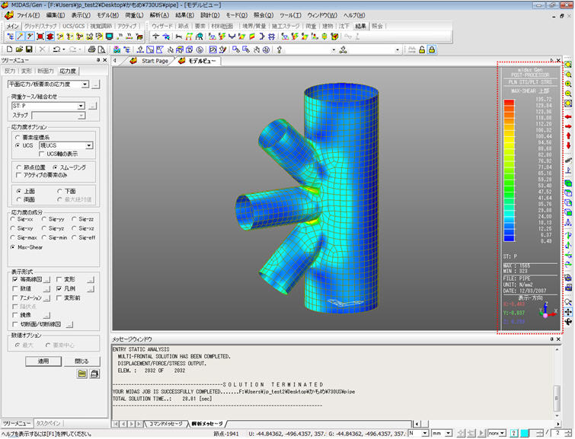
Task: Open the 現UCS dropdown
Action: [x=89, y=145]
